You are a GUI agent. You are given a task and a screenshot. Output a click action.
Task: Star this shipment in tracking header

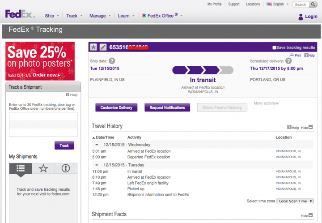coord(93,47)
